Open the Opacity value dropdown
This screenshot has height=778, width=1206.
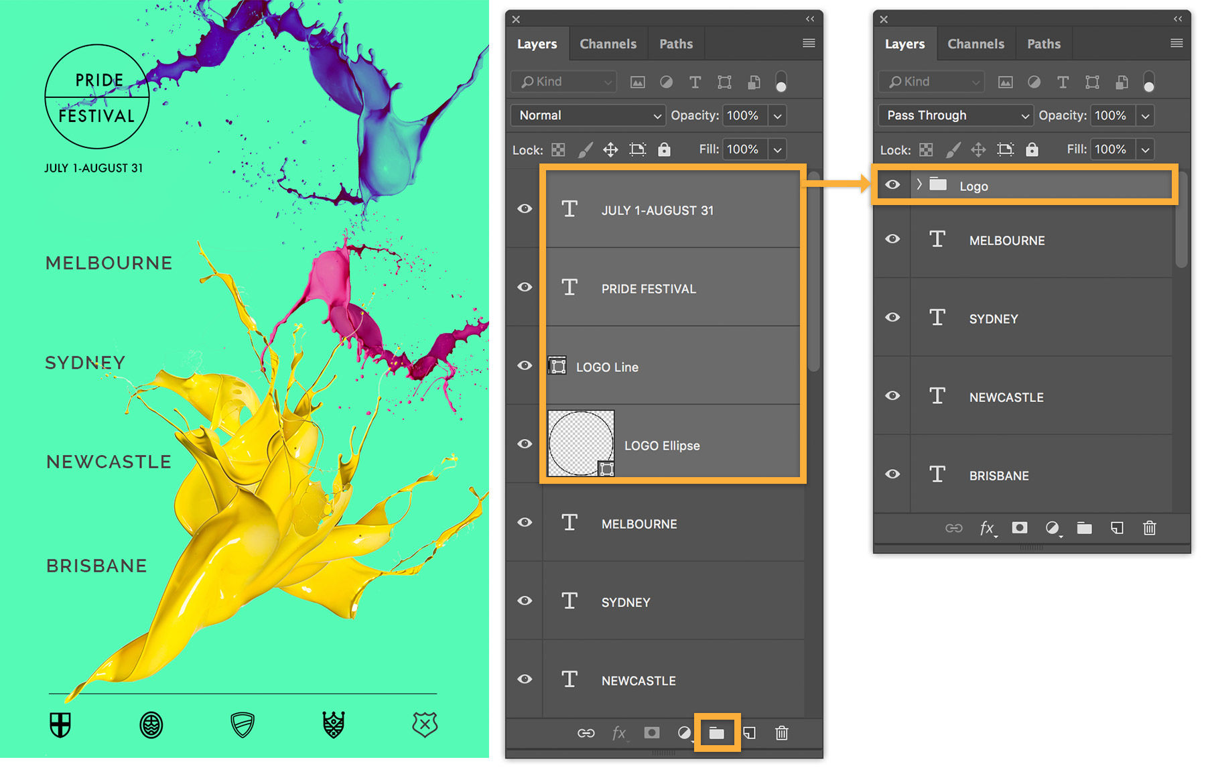coord(777,115)
